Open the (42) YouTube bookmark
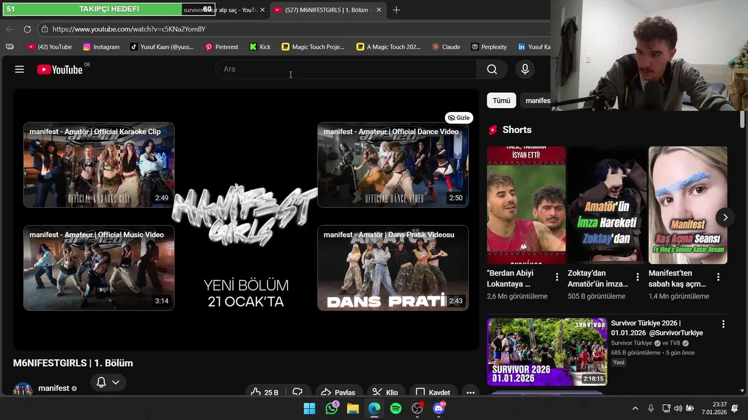 [x=50, y=47]
